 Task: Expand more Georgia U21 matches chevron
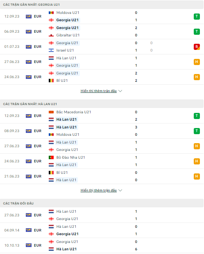click(120, 91)
